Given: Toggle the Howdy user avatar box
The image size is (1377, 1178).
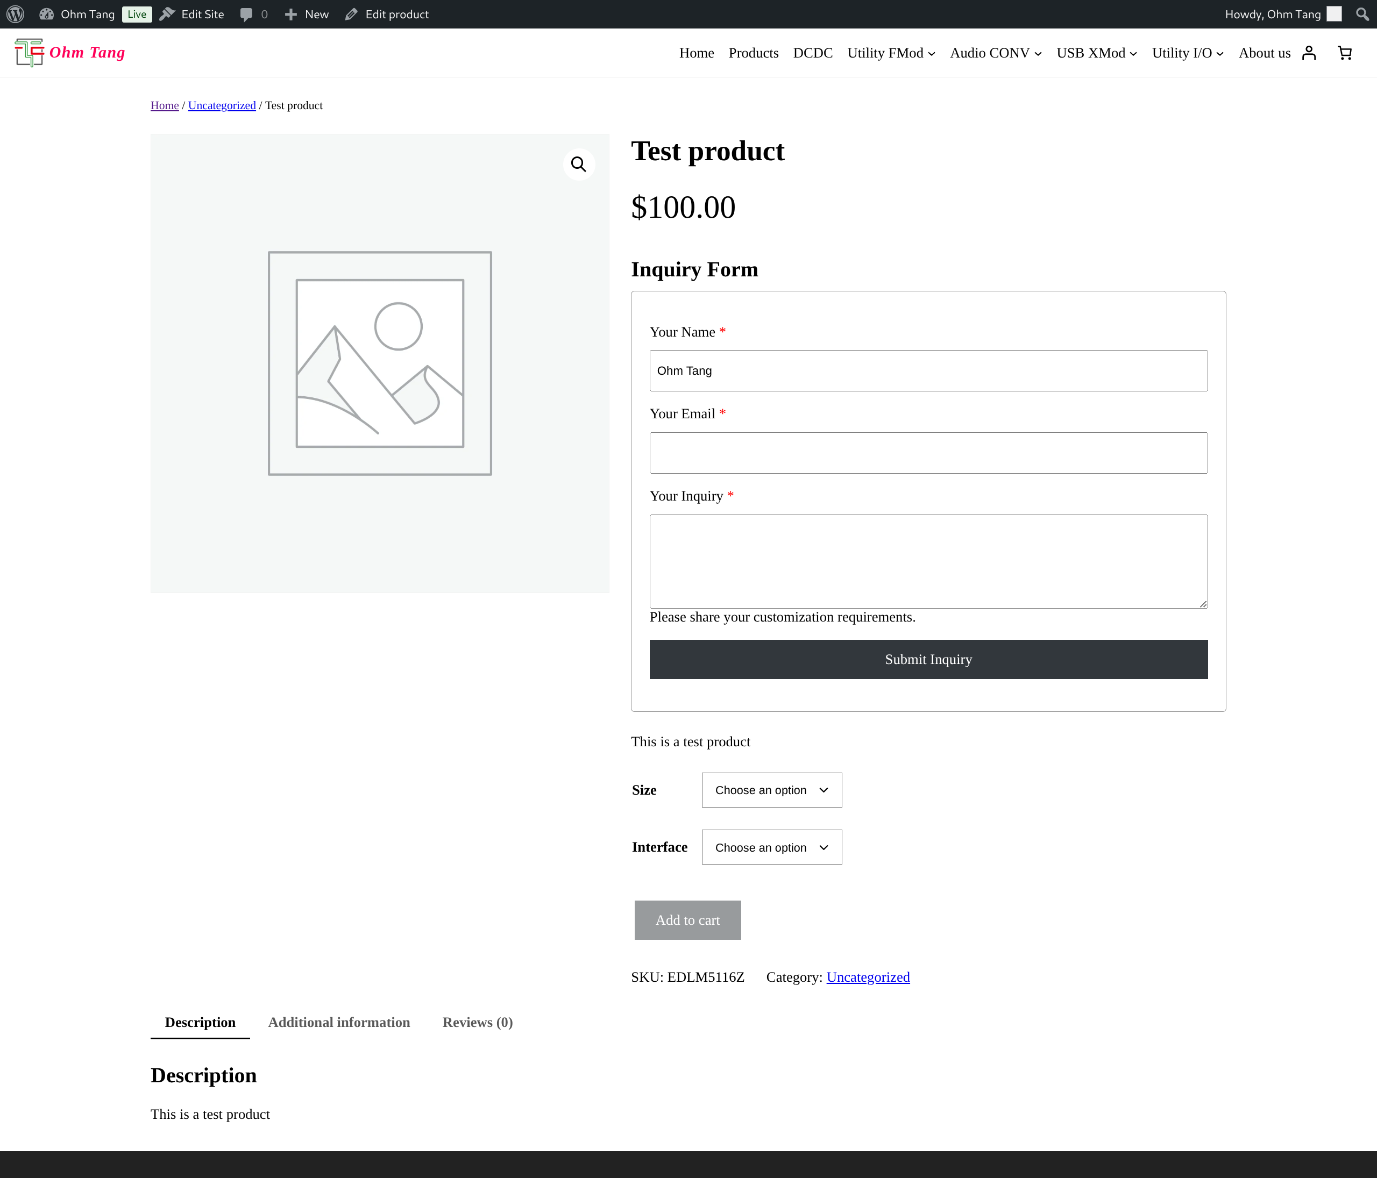Looking at the screenshot, I should (x=1334, y=13).
